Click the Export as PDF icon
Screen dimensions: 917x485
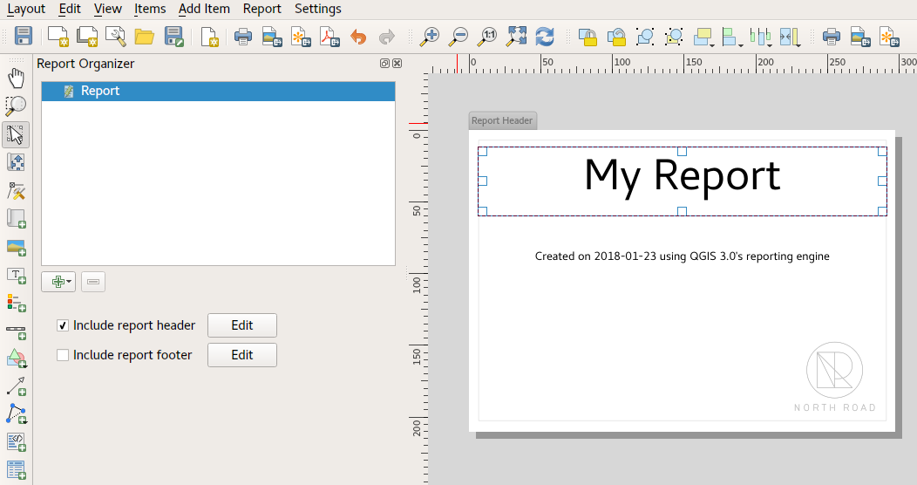[x=329, y=37]
